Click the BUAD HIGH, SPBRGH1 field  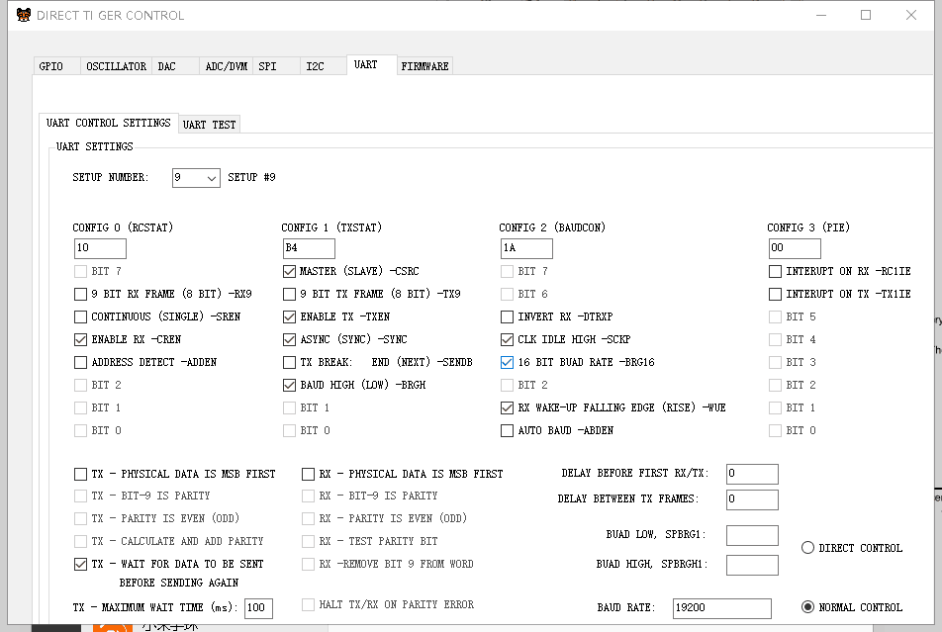[x=752, y=565]
